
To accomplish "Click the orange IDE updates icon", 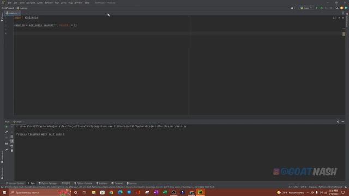I will 342,8.
